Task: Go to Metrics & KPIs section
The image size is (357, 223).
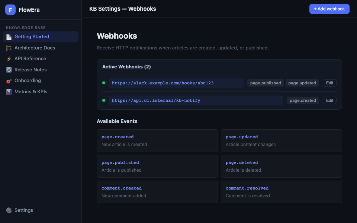Action: click(31, 92)
